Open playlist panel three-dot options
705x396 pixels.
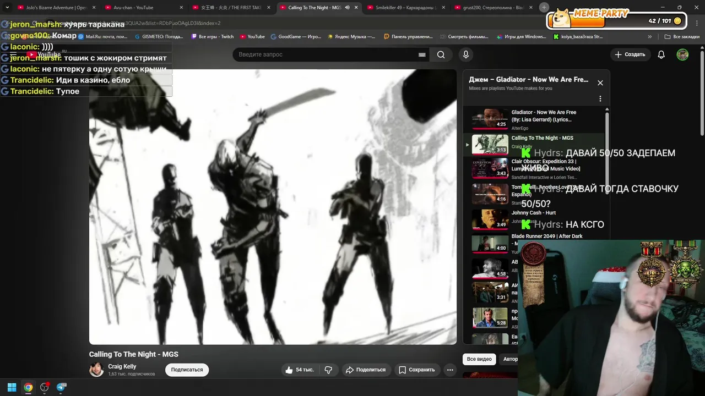pos(600,99)
